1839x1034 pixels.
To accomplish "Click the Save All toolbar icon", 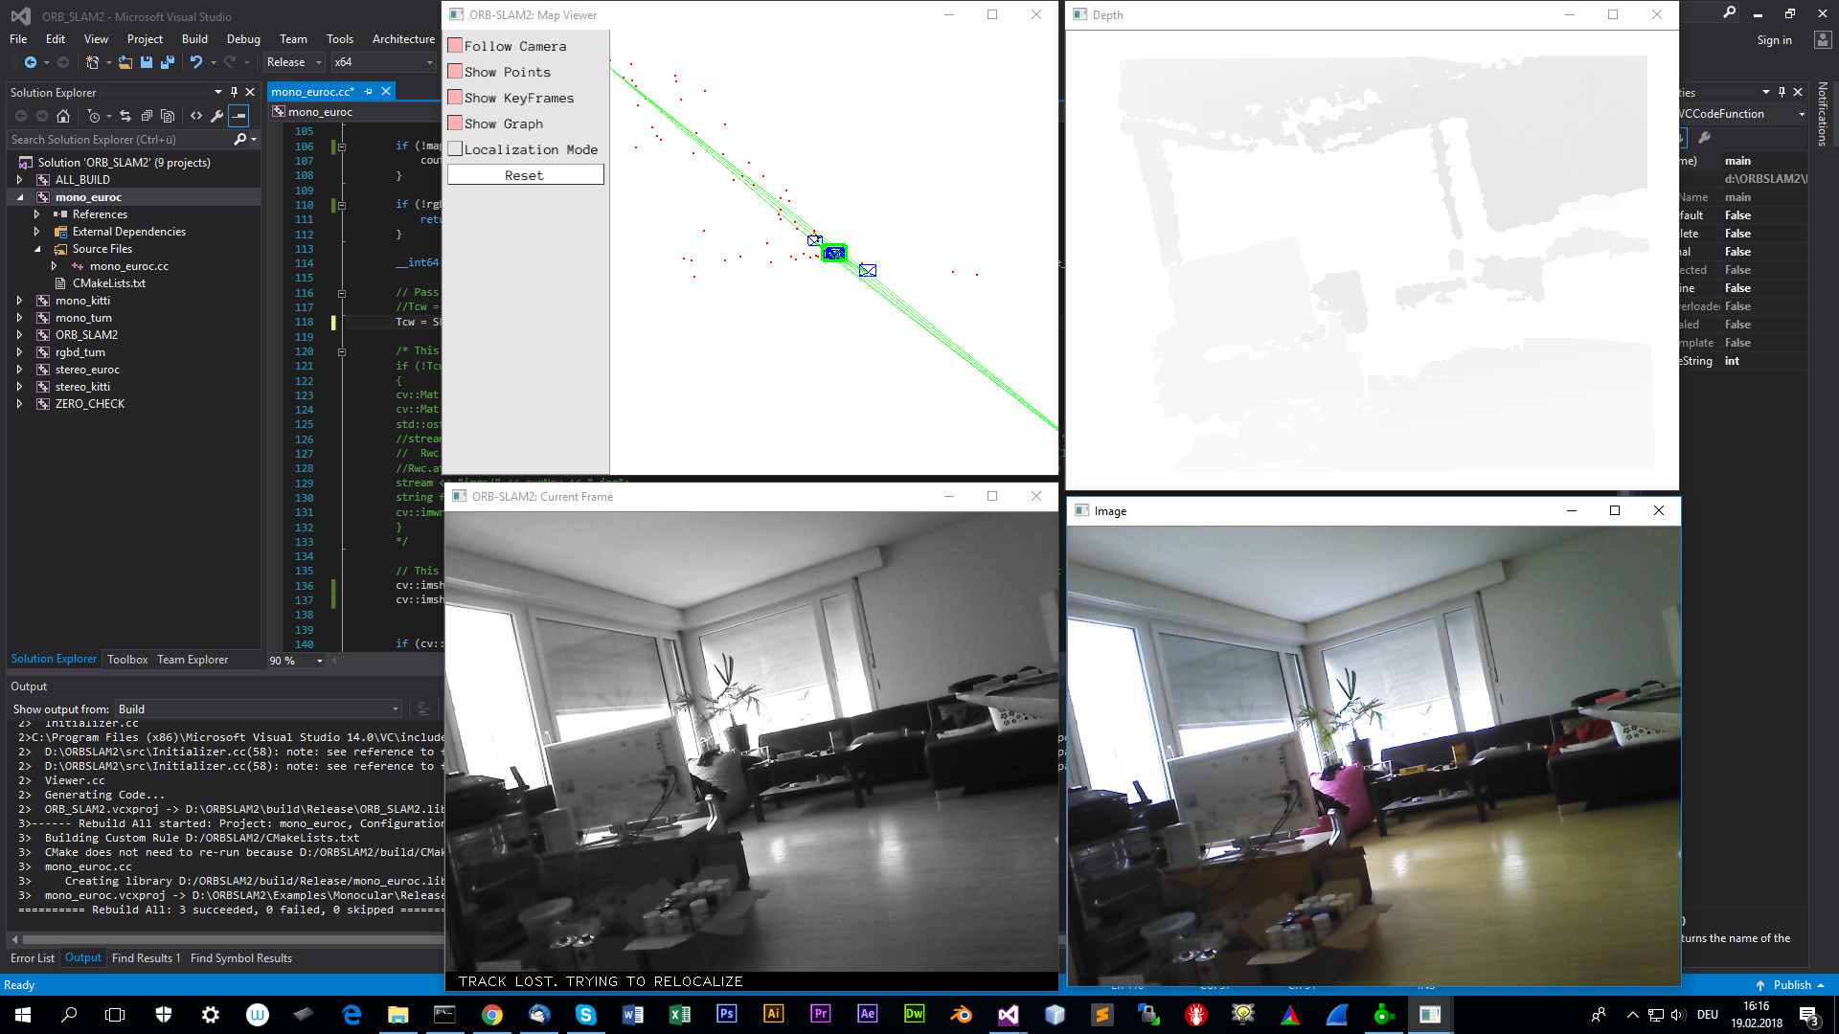I will [168, 62].
